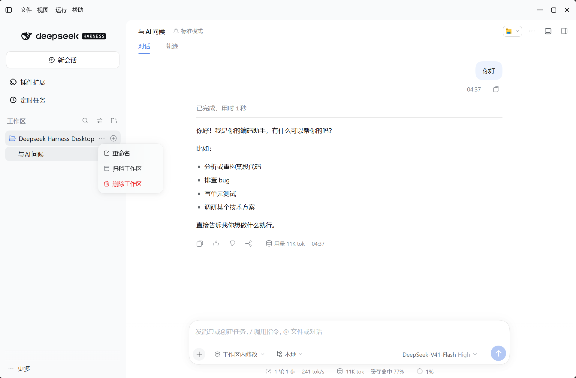Viewport: 576px width, 378px height.
Task: Search workspaces with magnifier icon
Action: click(x=85, y=121)
